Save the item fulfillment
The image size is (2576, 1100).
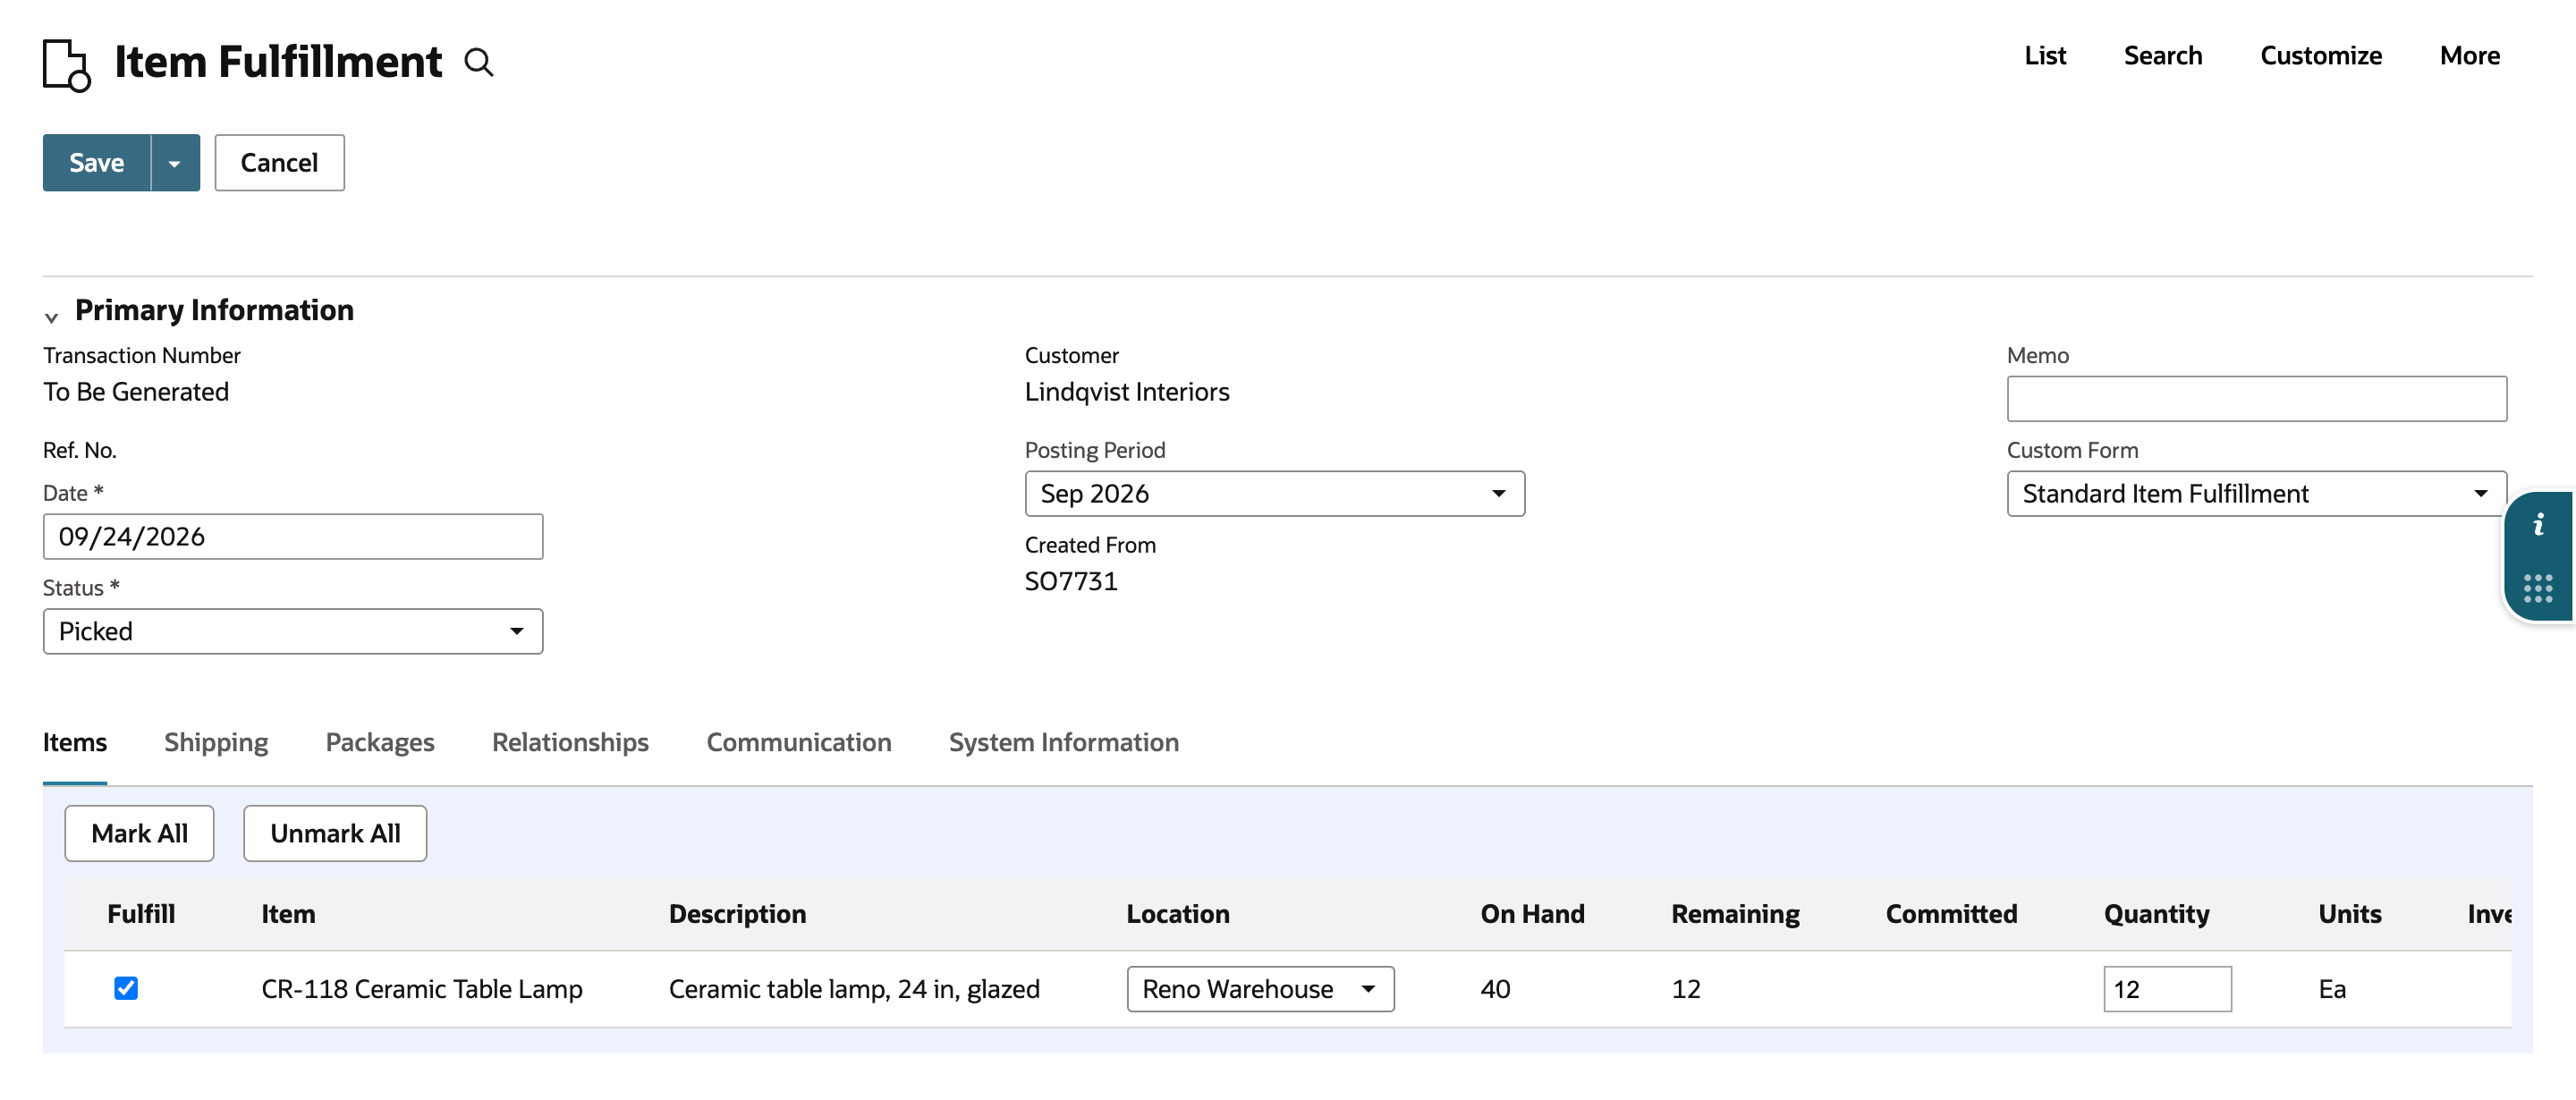pyautogui.click(x=97, y=163)
